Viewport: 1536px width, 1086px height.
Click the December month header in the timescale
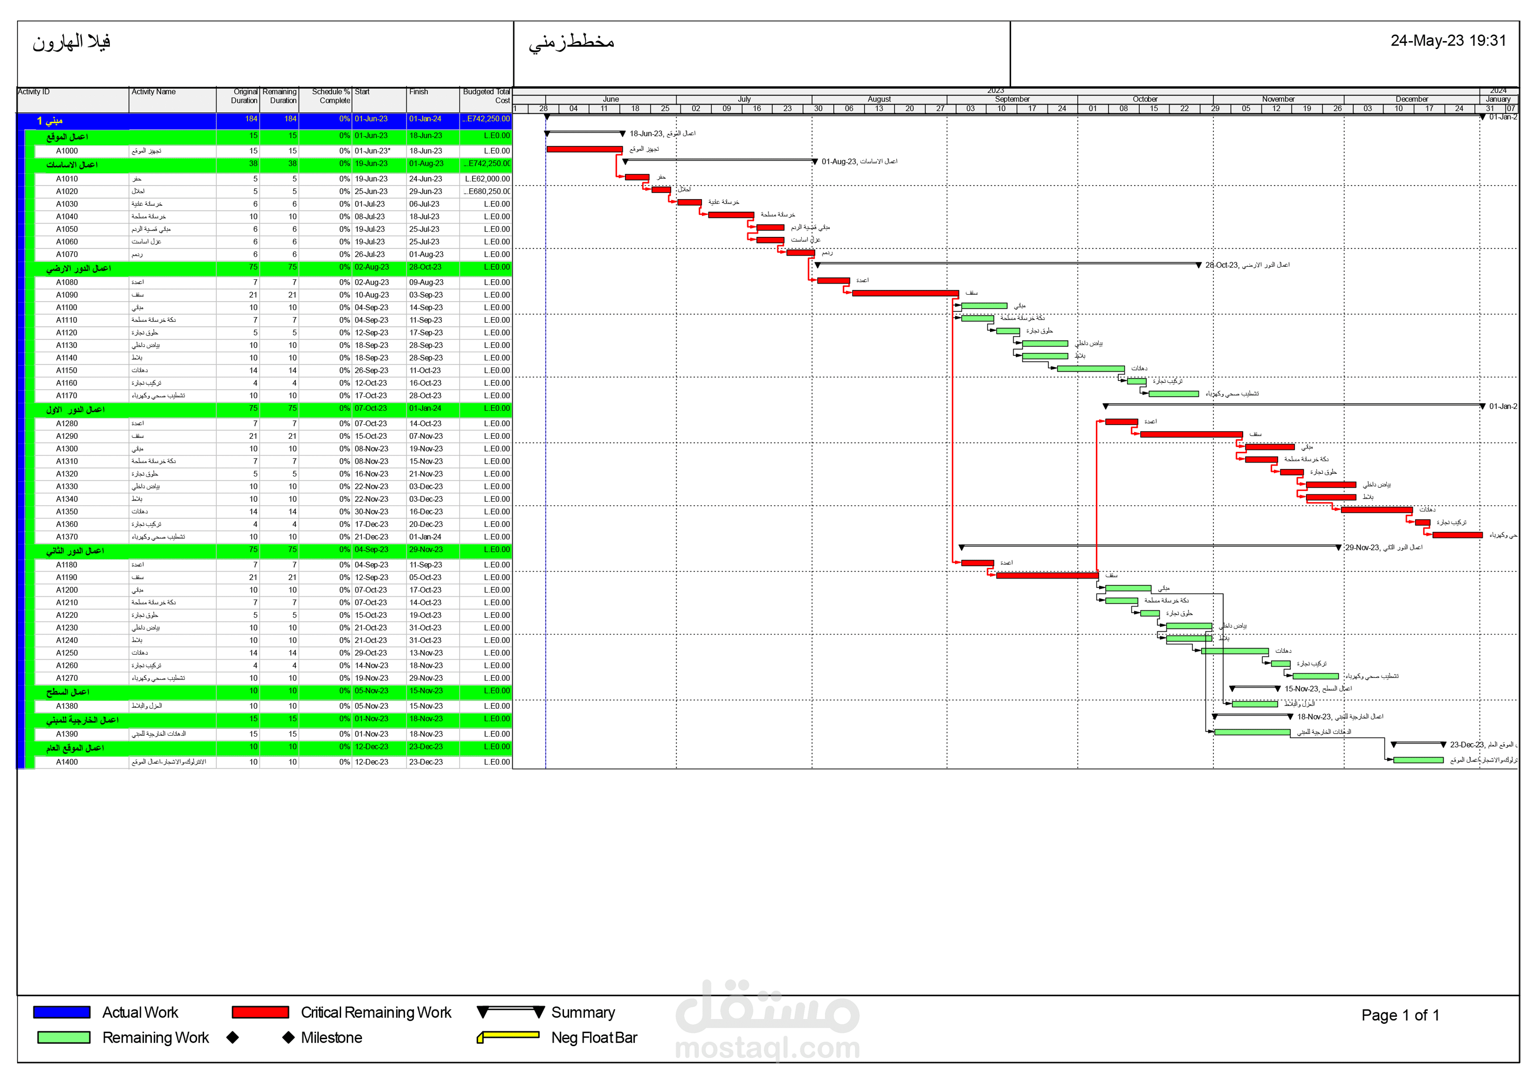(x=1412, y=99)
